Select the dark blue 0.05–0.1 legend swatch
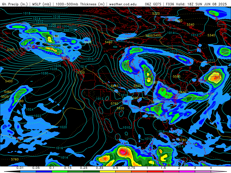This screenshot has width=231, height=173. coord(44,172)
